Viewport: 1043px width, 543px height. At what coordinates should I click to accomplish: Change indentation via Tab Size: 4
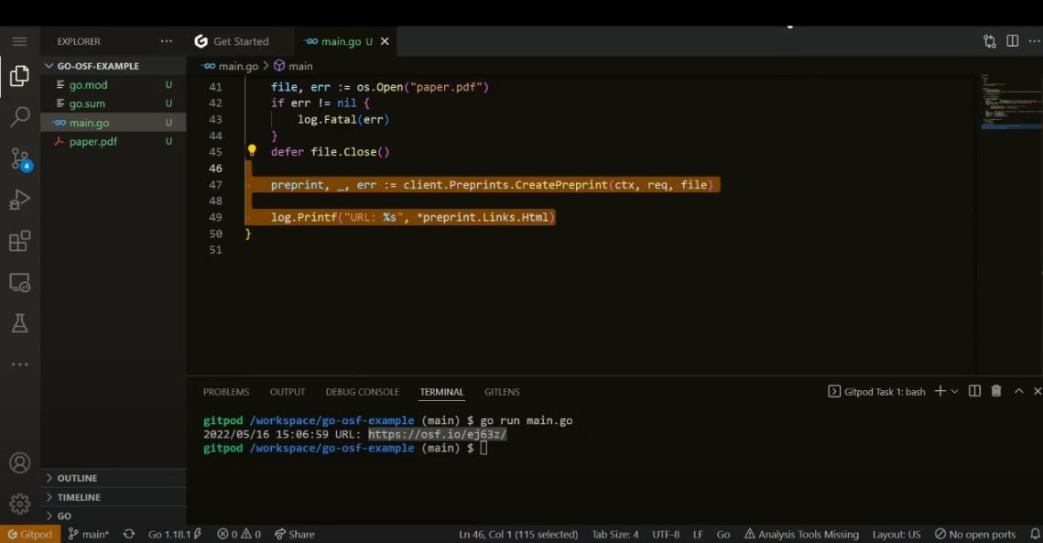(615, 535)
